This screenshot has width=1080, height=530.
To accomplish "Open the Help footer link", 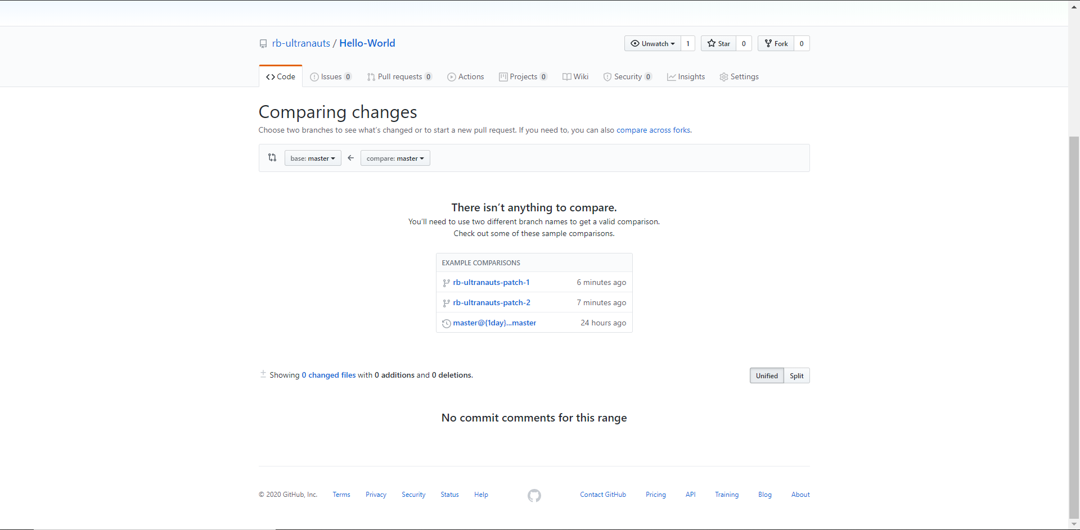I will click(481, 495).
